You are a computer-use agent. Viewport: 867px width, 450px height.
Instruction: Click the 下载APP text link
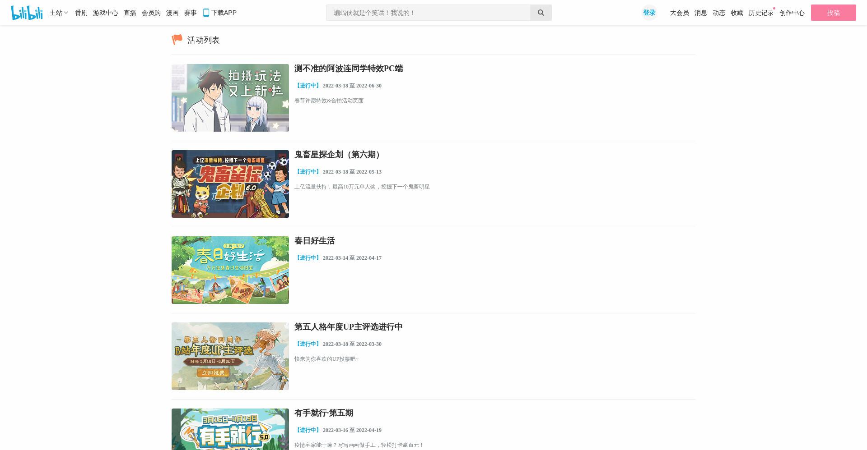224,13
